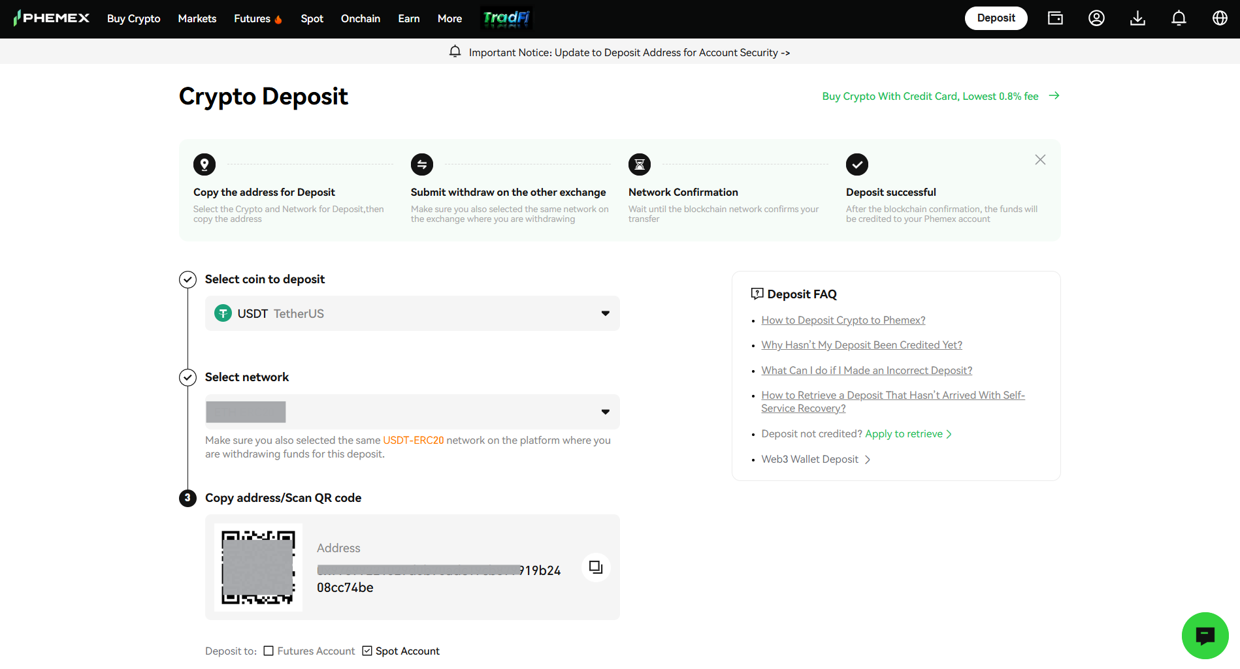Open the Onchain menu item

(x=361, y=18)
